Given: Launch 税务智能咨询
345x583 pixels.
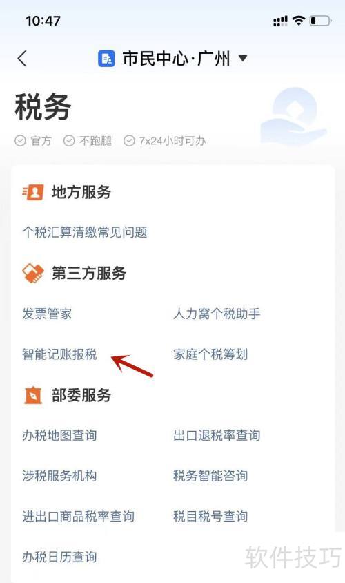Looking at the screenshot, I should point(210,476).
